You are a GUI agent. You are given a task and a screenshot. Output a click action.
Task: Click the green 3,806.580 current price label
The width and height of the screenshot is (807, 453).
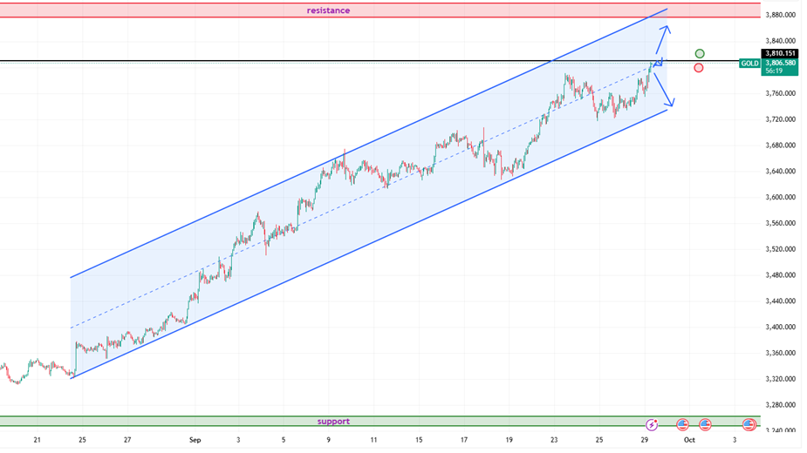tap(781, 64)
